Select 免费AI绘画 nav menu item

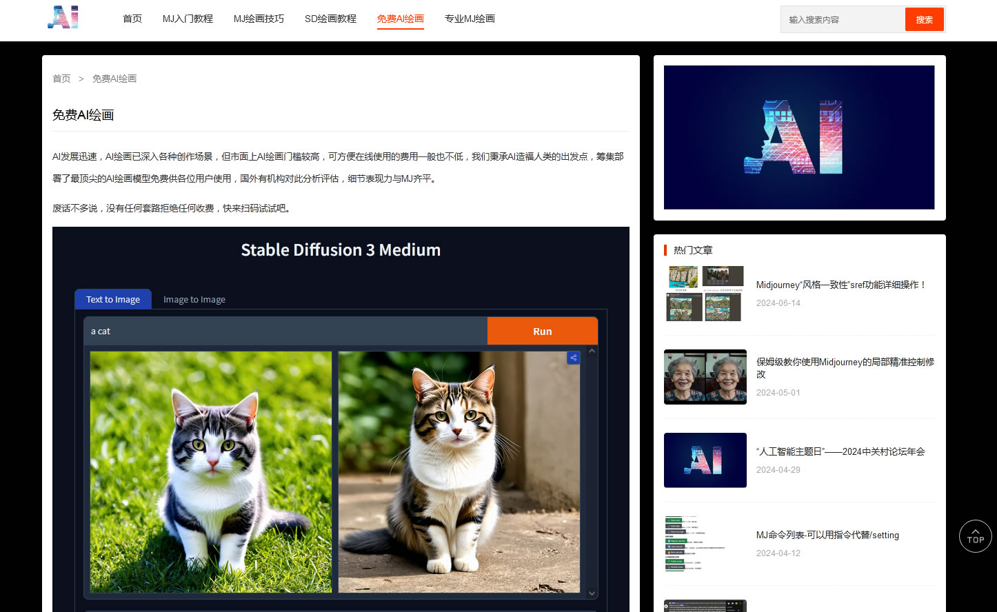[401, 19]
